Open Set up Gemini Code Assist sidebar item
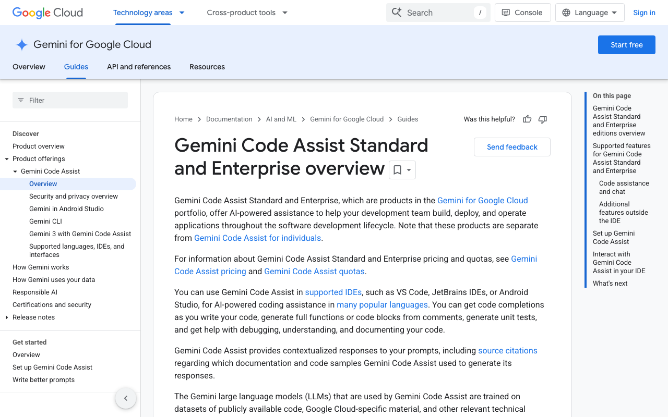Image resolution: width=668 pixels, height=417 pixels. pos(52,367)
